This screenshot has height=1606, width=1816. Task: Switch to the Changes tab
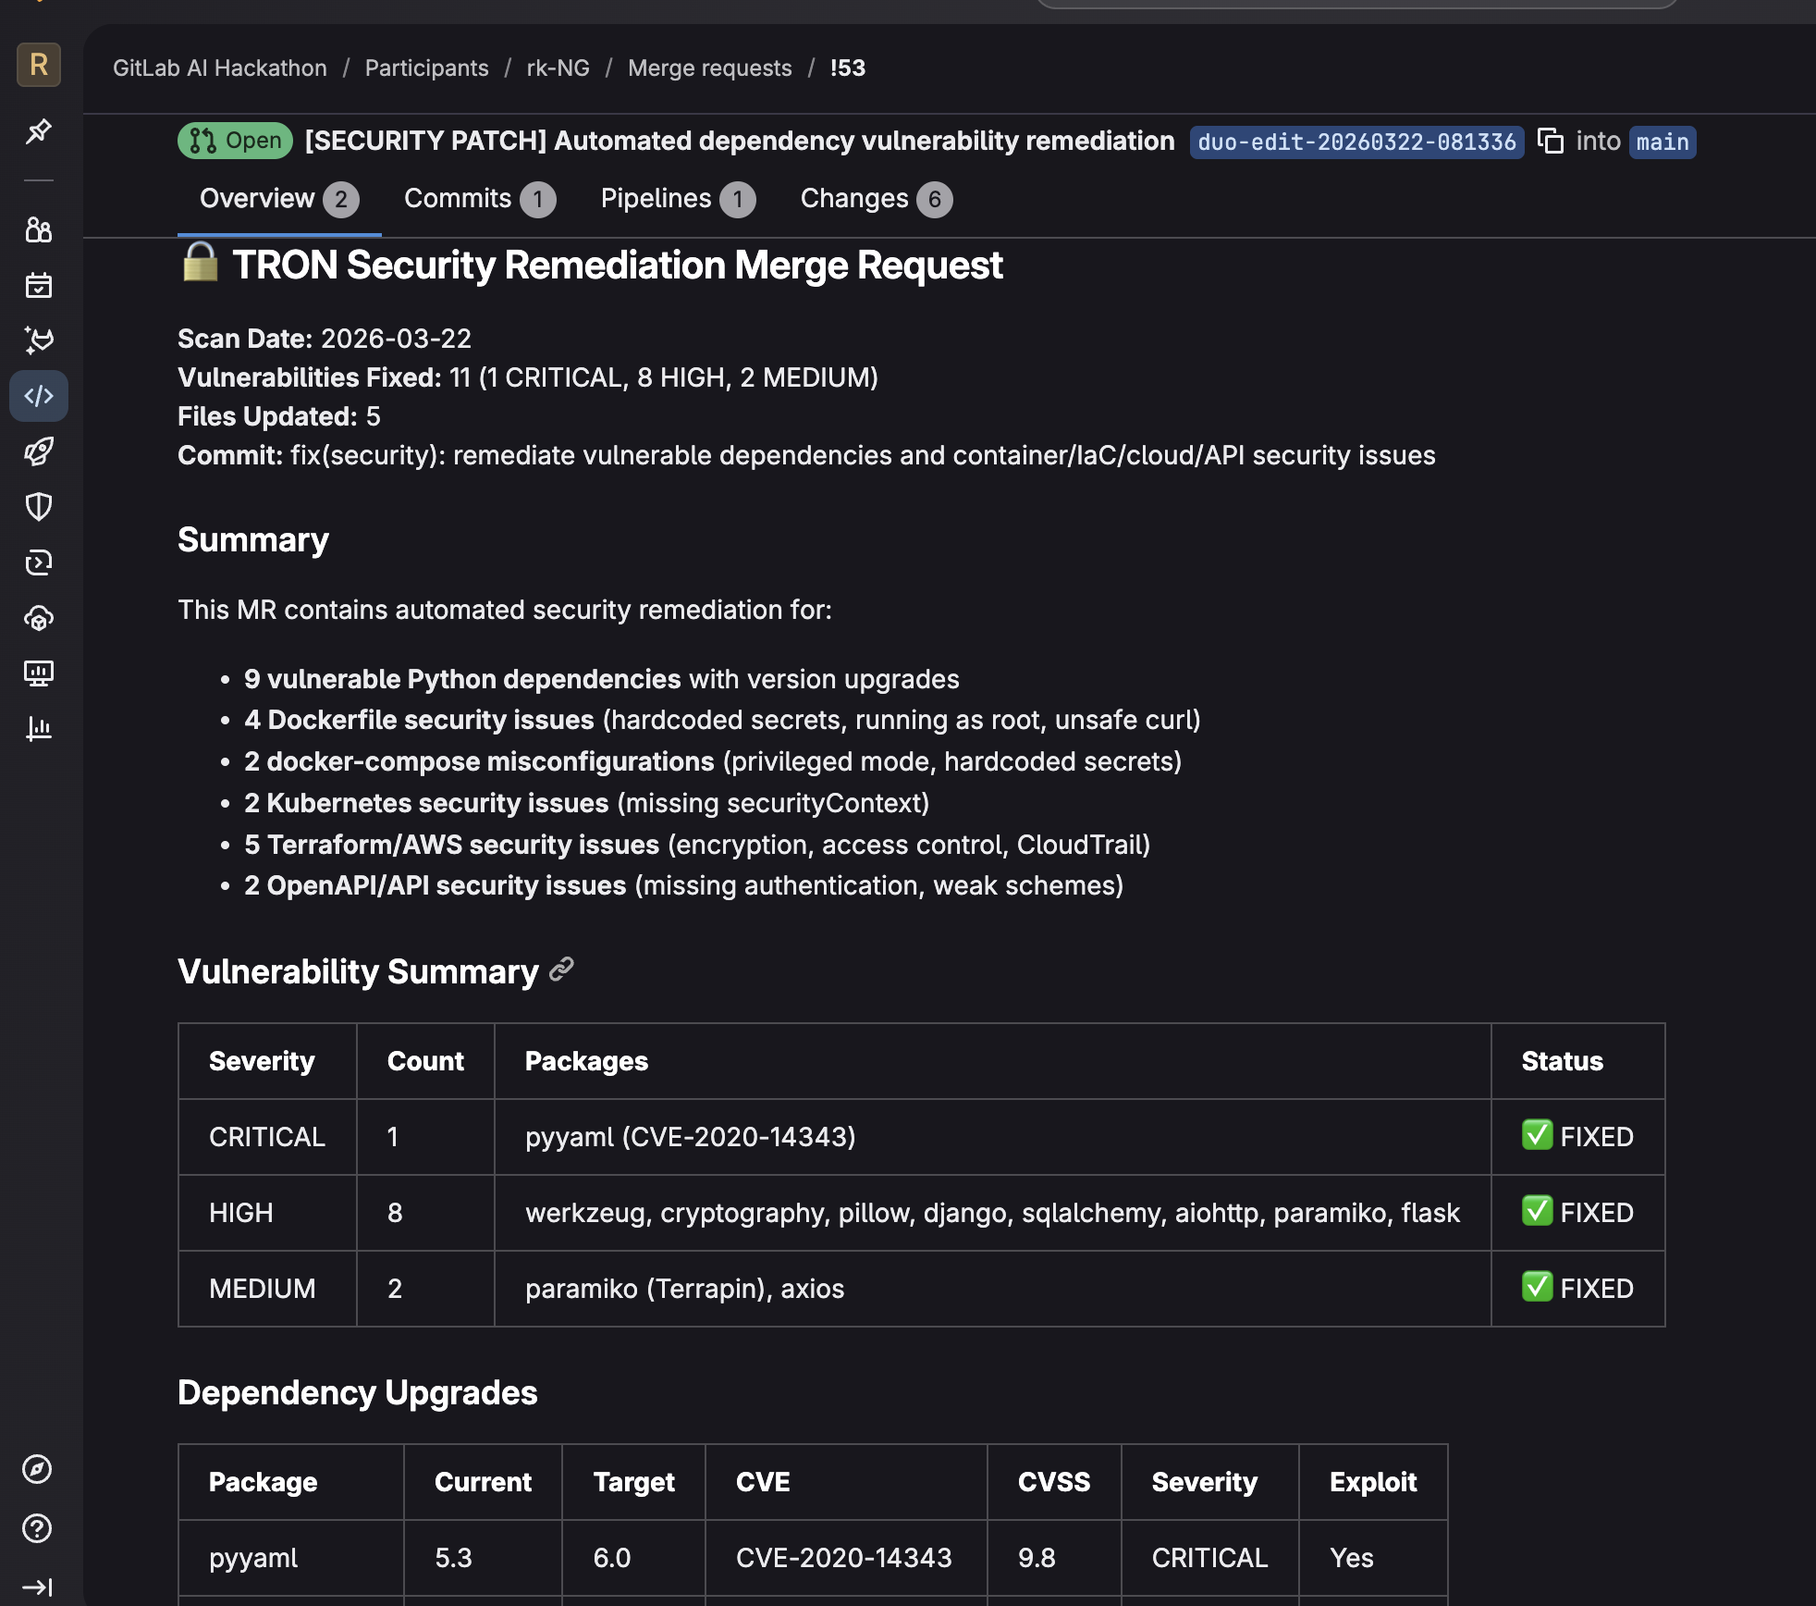tap(875, 199)
